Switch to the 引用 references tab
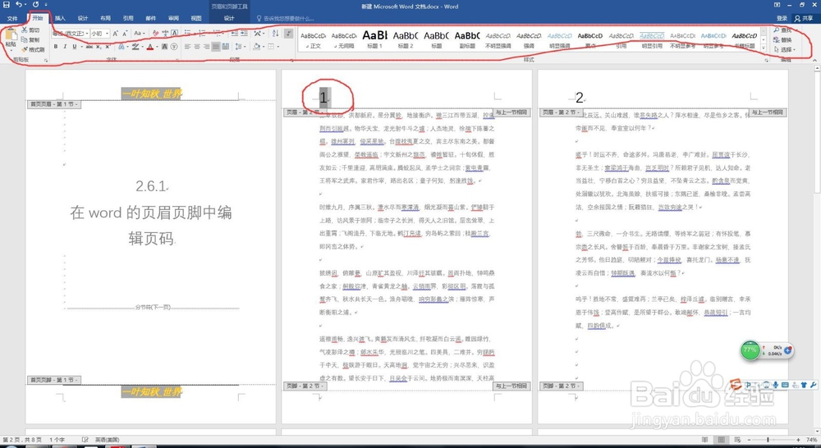Screen dimensions: 821x448 (128, 18)
